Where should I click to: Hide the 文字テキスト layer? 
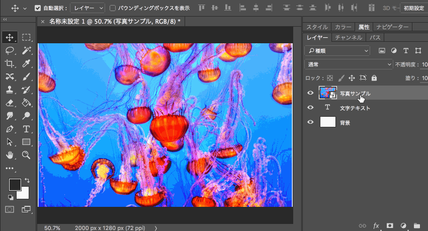310,108
